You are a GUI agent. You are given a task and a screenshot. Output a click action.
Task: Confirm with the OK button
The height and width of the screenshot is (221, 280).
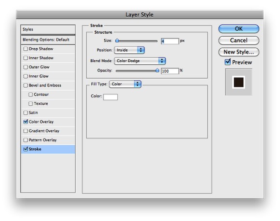pos(238,29)
